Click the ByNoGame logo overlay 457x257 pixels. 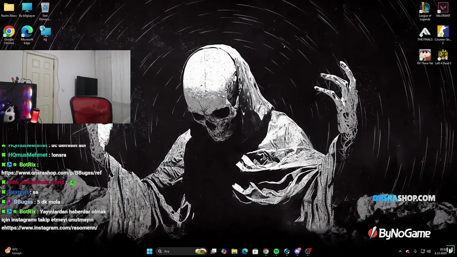pyautogui.click(x=399, y=233)
